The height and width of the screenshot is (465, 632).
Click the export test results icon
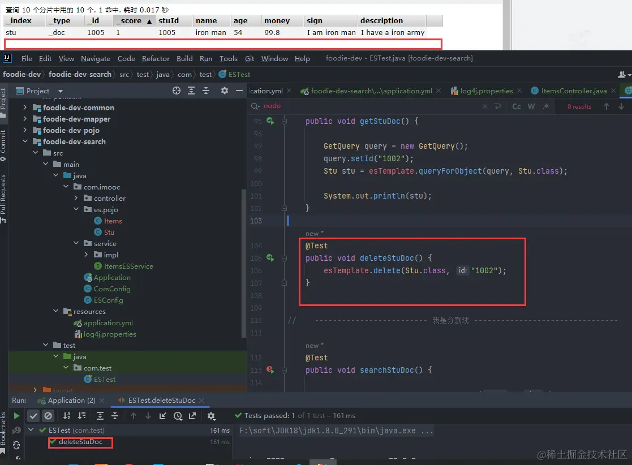[193, 416]
